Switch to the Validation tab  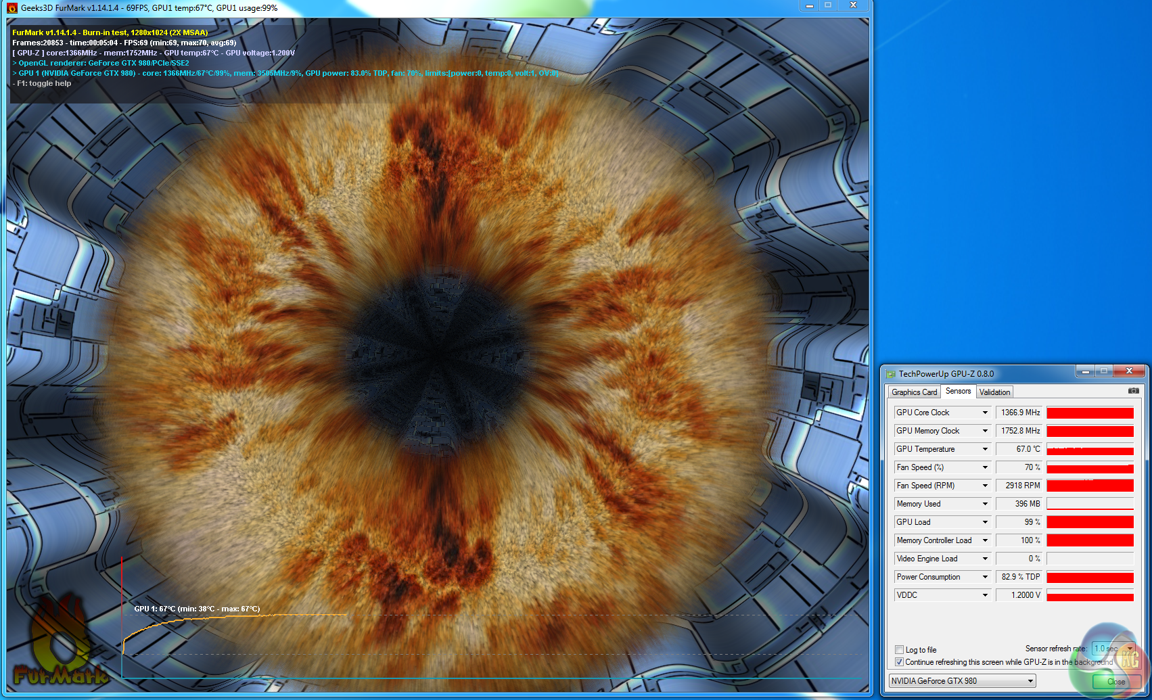point(994,392)
